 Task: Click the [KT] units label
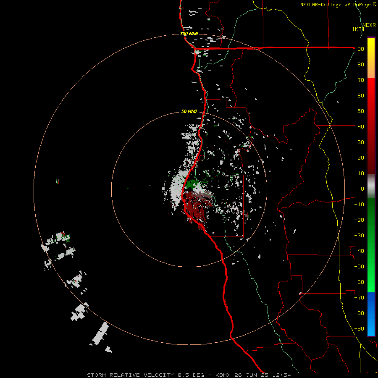pos(358,29)
